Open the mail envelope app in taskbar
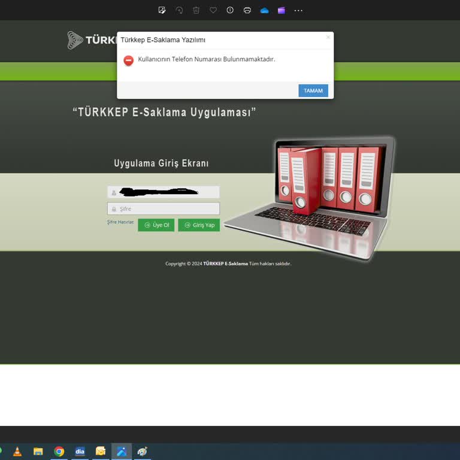 coord(101,451)
